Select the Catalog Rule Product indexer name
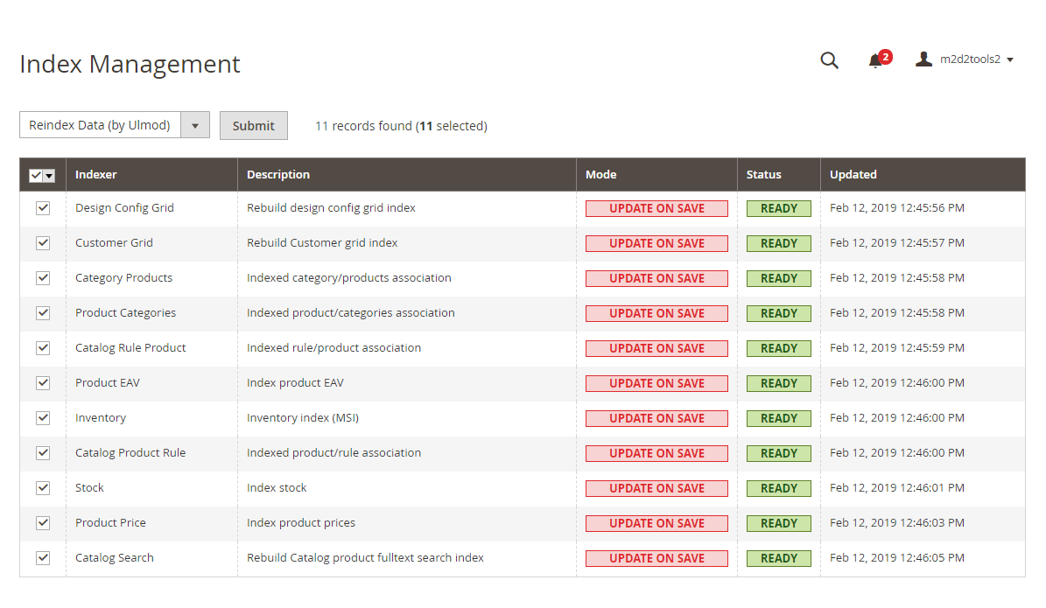Screen dimensions: 1046x608 tap(130, 348)
